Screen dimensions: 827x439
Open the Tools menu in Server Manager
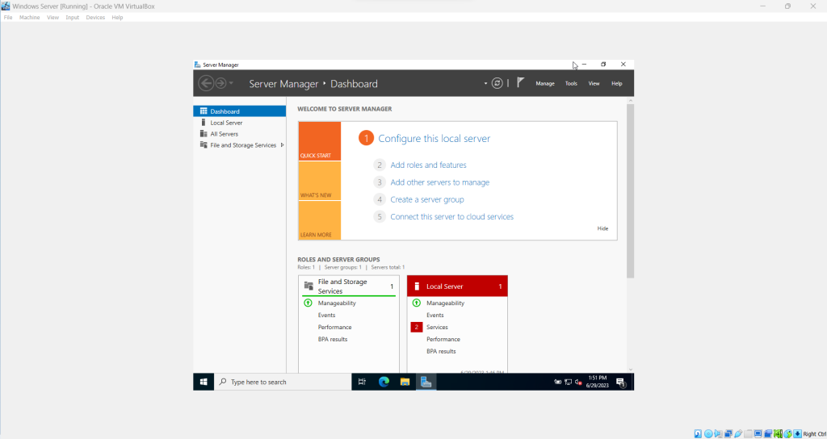pos(571,83)
